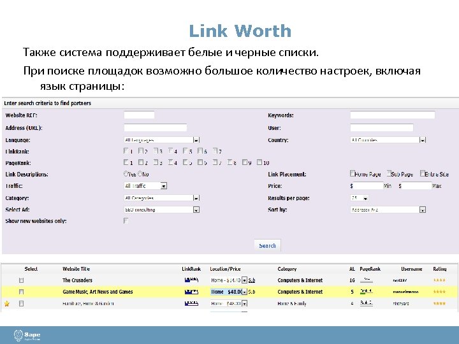Open The Crusaders title link
Screen dimensions: 459x344
point(77,280)
